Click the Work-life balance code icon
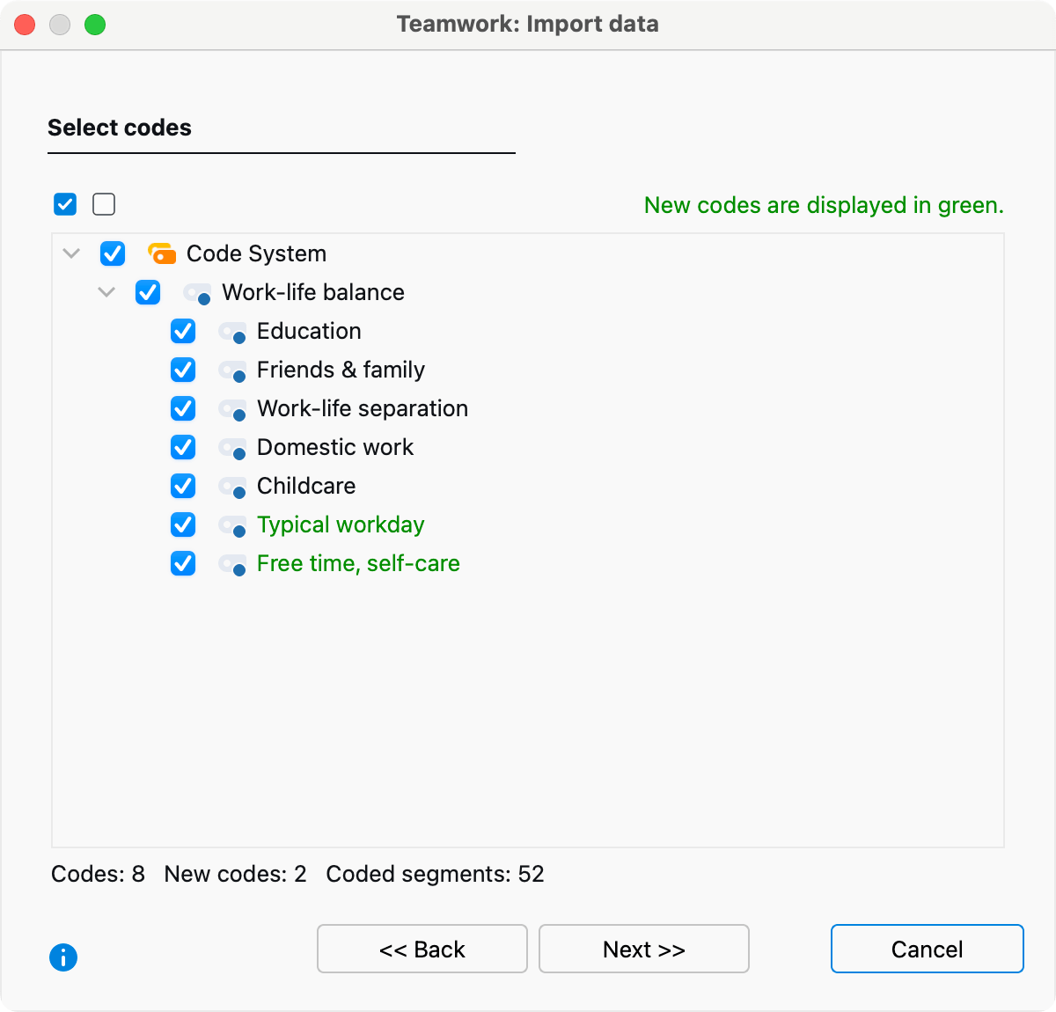 pyautogui.click(x=197, y=293)
